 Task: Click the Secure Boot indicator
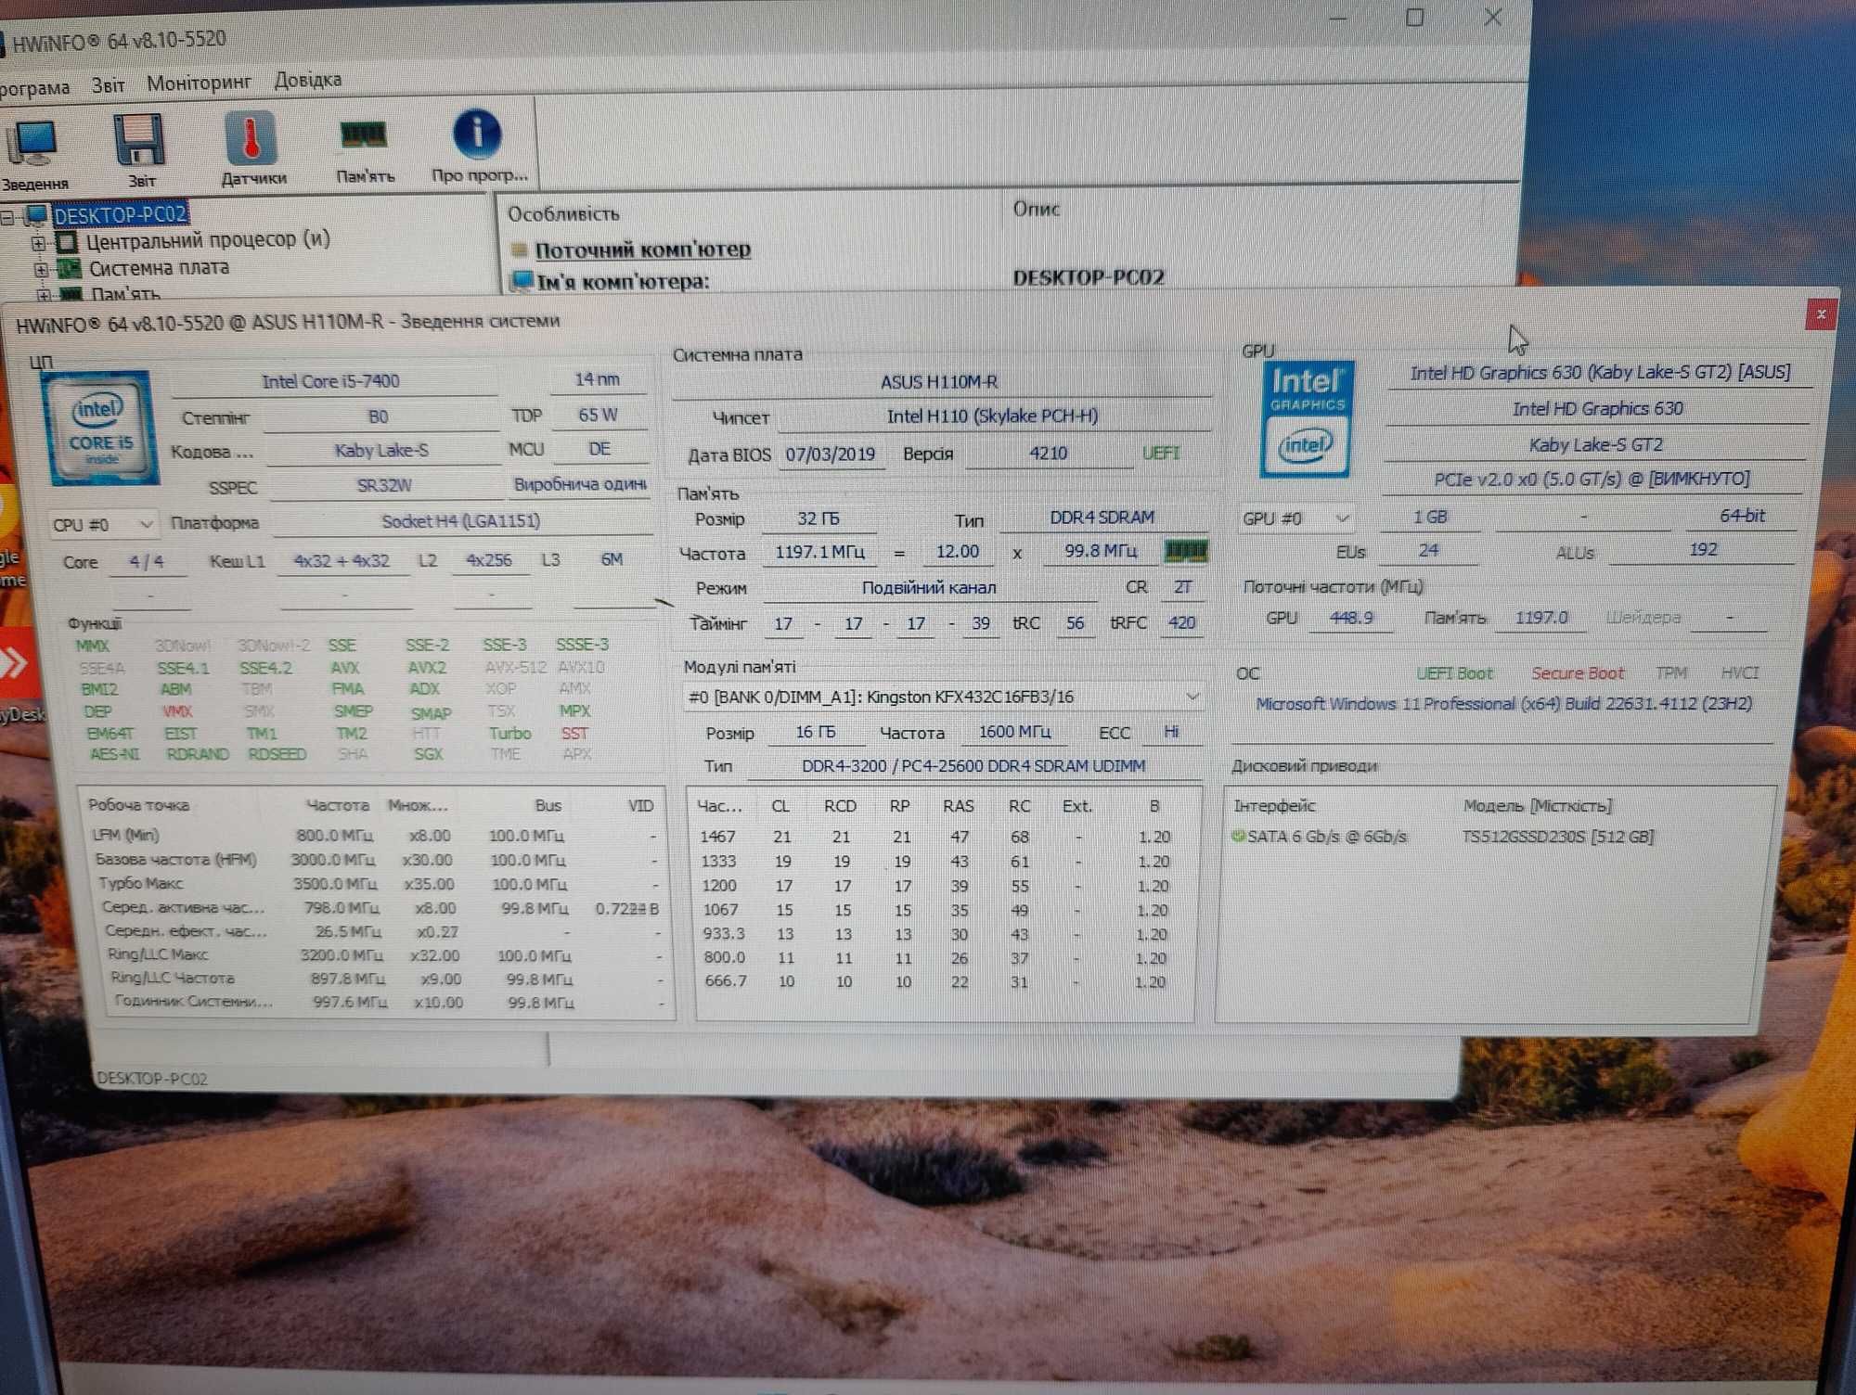[x=1578, y=673]
